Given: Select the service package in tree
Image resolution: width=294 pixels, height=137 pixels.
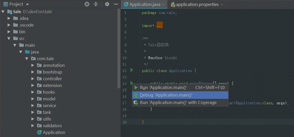Looking at the screenshot, I should coord(49,106).
